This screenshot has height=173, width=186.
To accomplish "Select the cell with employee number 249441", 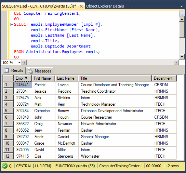I will [23, 85].
